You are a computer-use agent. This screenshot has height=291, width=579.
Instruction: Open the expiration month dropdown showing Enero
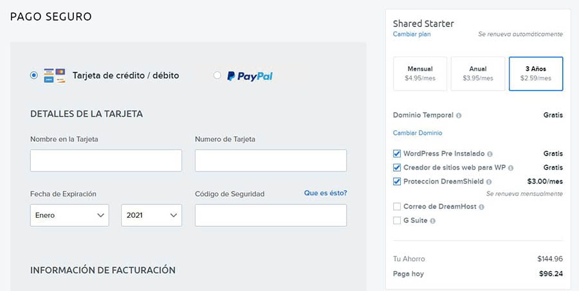(x=69, y=215)
